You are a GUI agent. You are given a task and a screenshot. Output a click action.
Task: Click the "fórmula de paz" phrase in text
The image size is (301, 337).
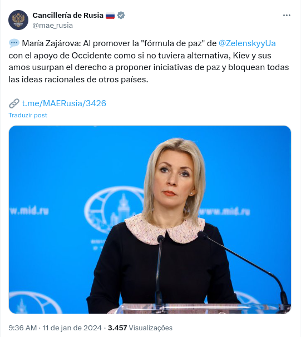pos(172,43)
